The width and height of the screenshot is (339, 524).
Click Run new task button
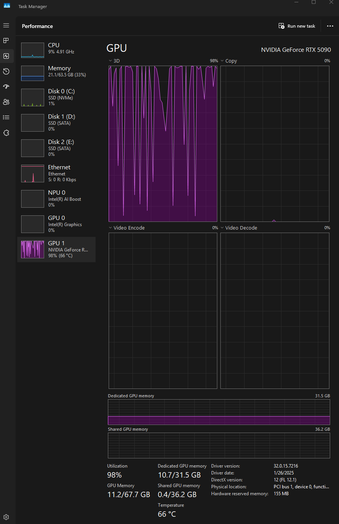(297, 26)
